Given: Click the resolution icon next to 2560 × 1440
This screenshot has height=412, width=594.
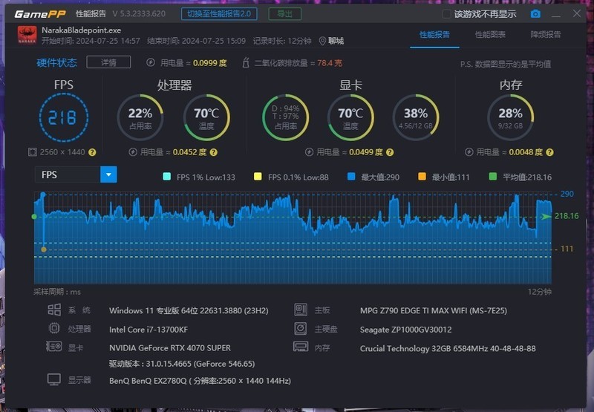Looking at the screenshot, I should (x=33, y=152).
